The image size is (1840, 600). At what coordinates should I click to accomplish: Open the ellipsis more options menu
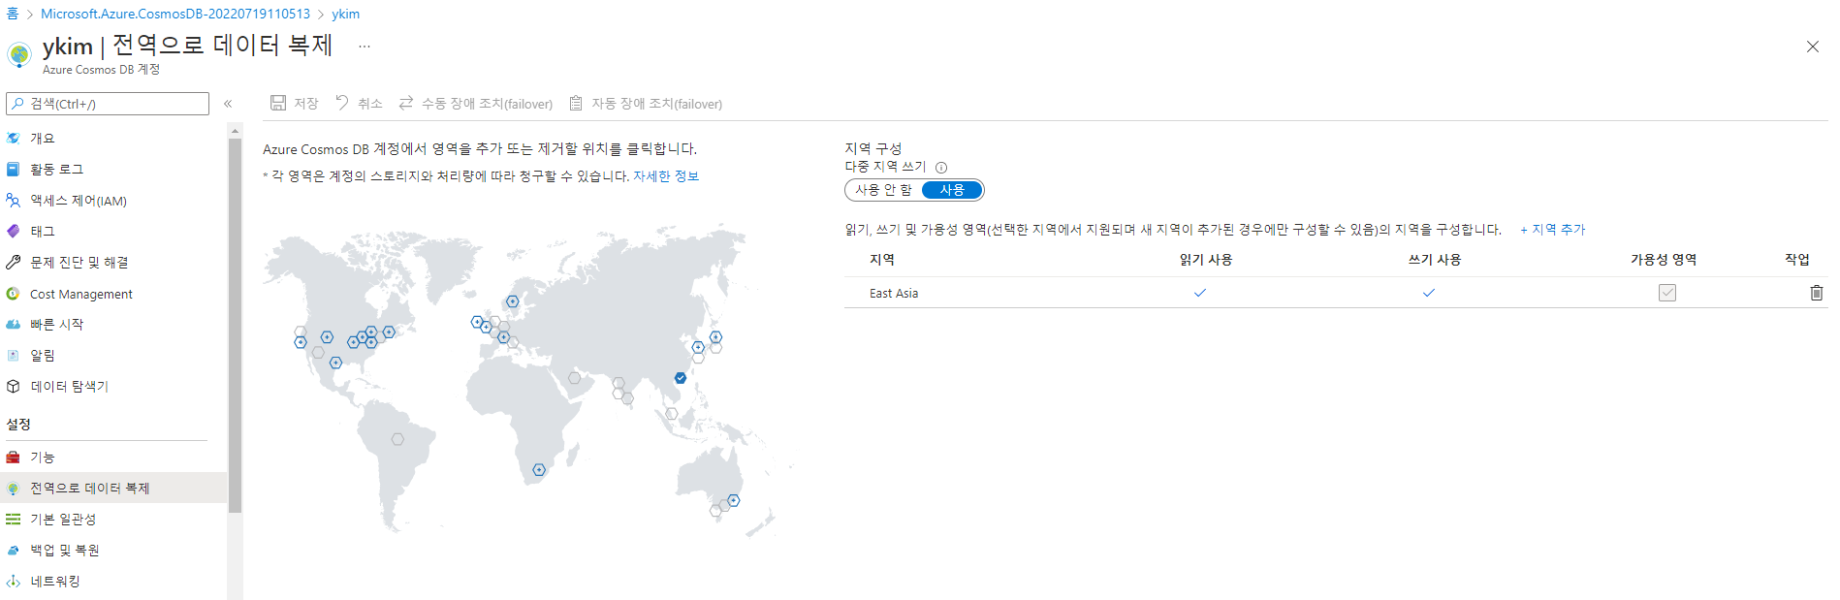(x=365, y=47)
